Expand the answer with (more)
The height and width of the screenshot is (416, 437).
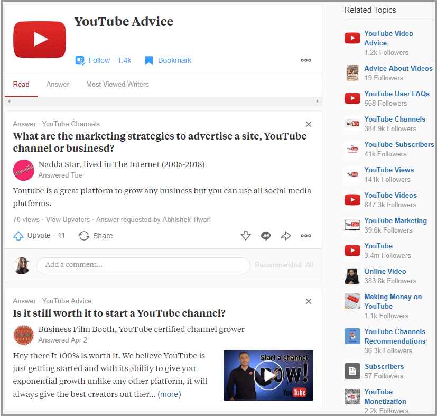click(169, 394)
